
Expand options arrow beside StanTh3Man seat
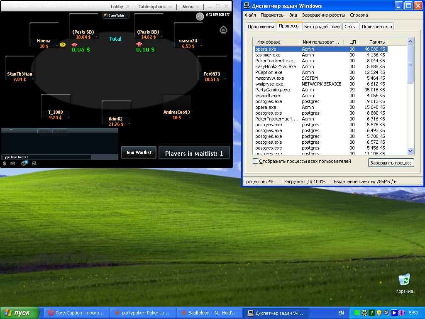click(33, 79)
